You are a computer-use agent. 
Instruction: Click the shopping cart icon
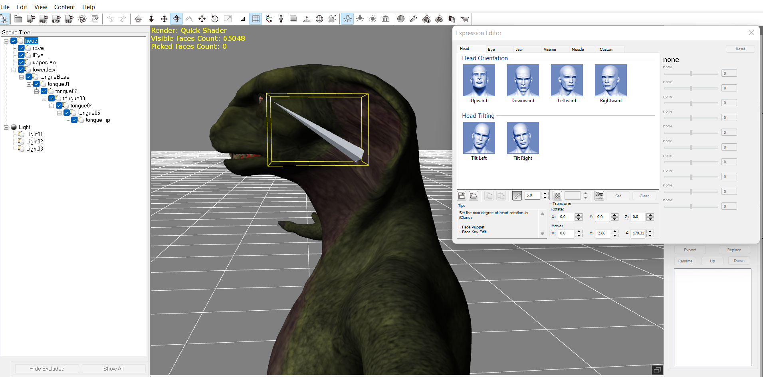(465, 19)
